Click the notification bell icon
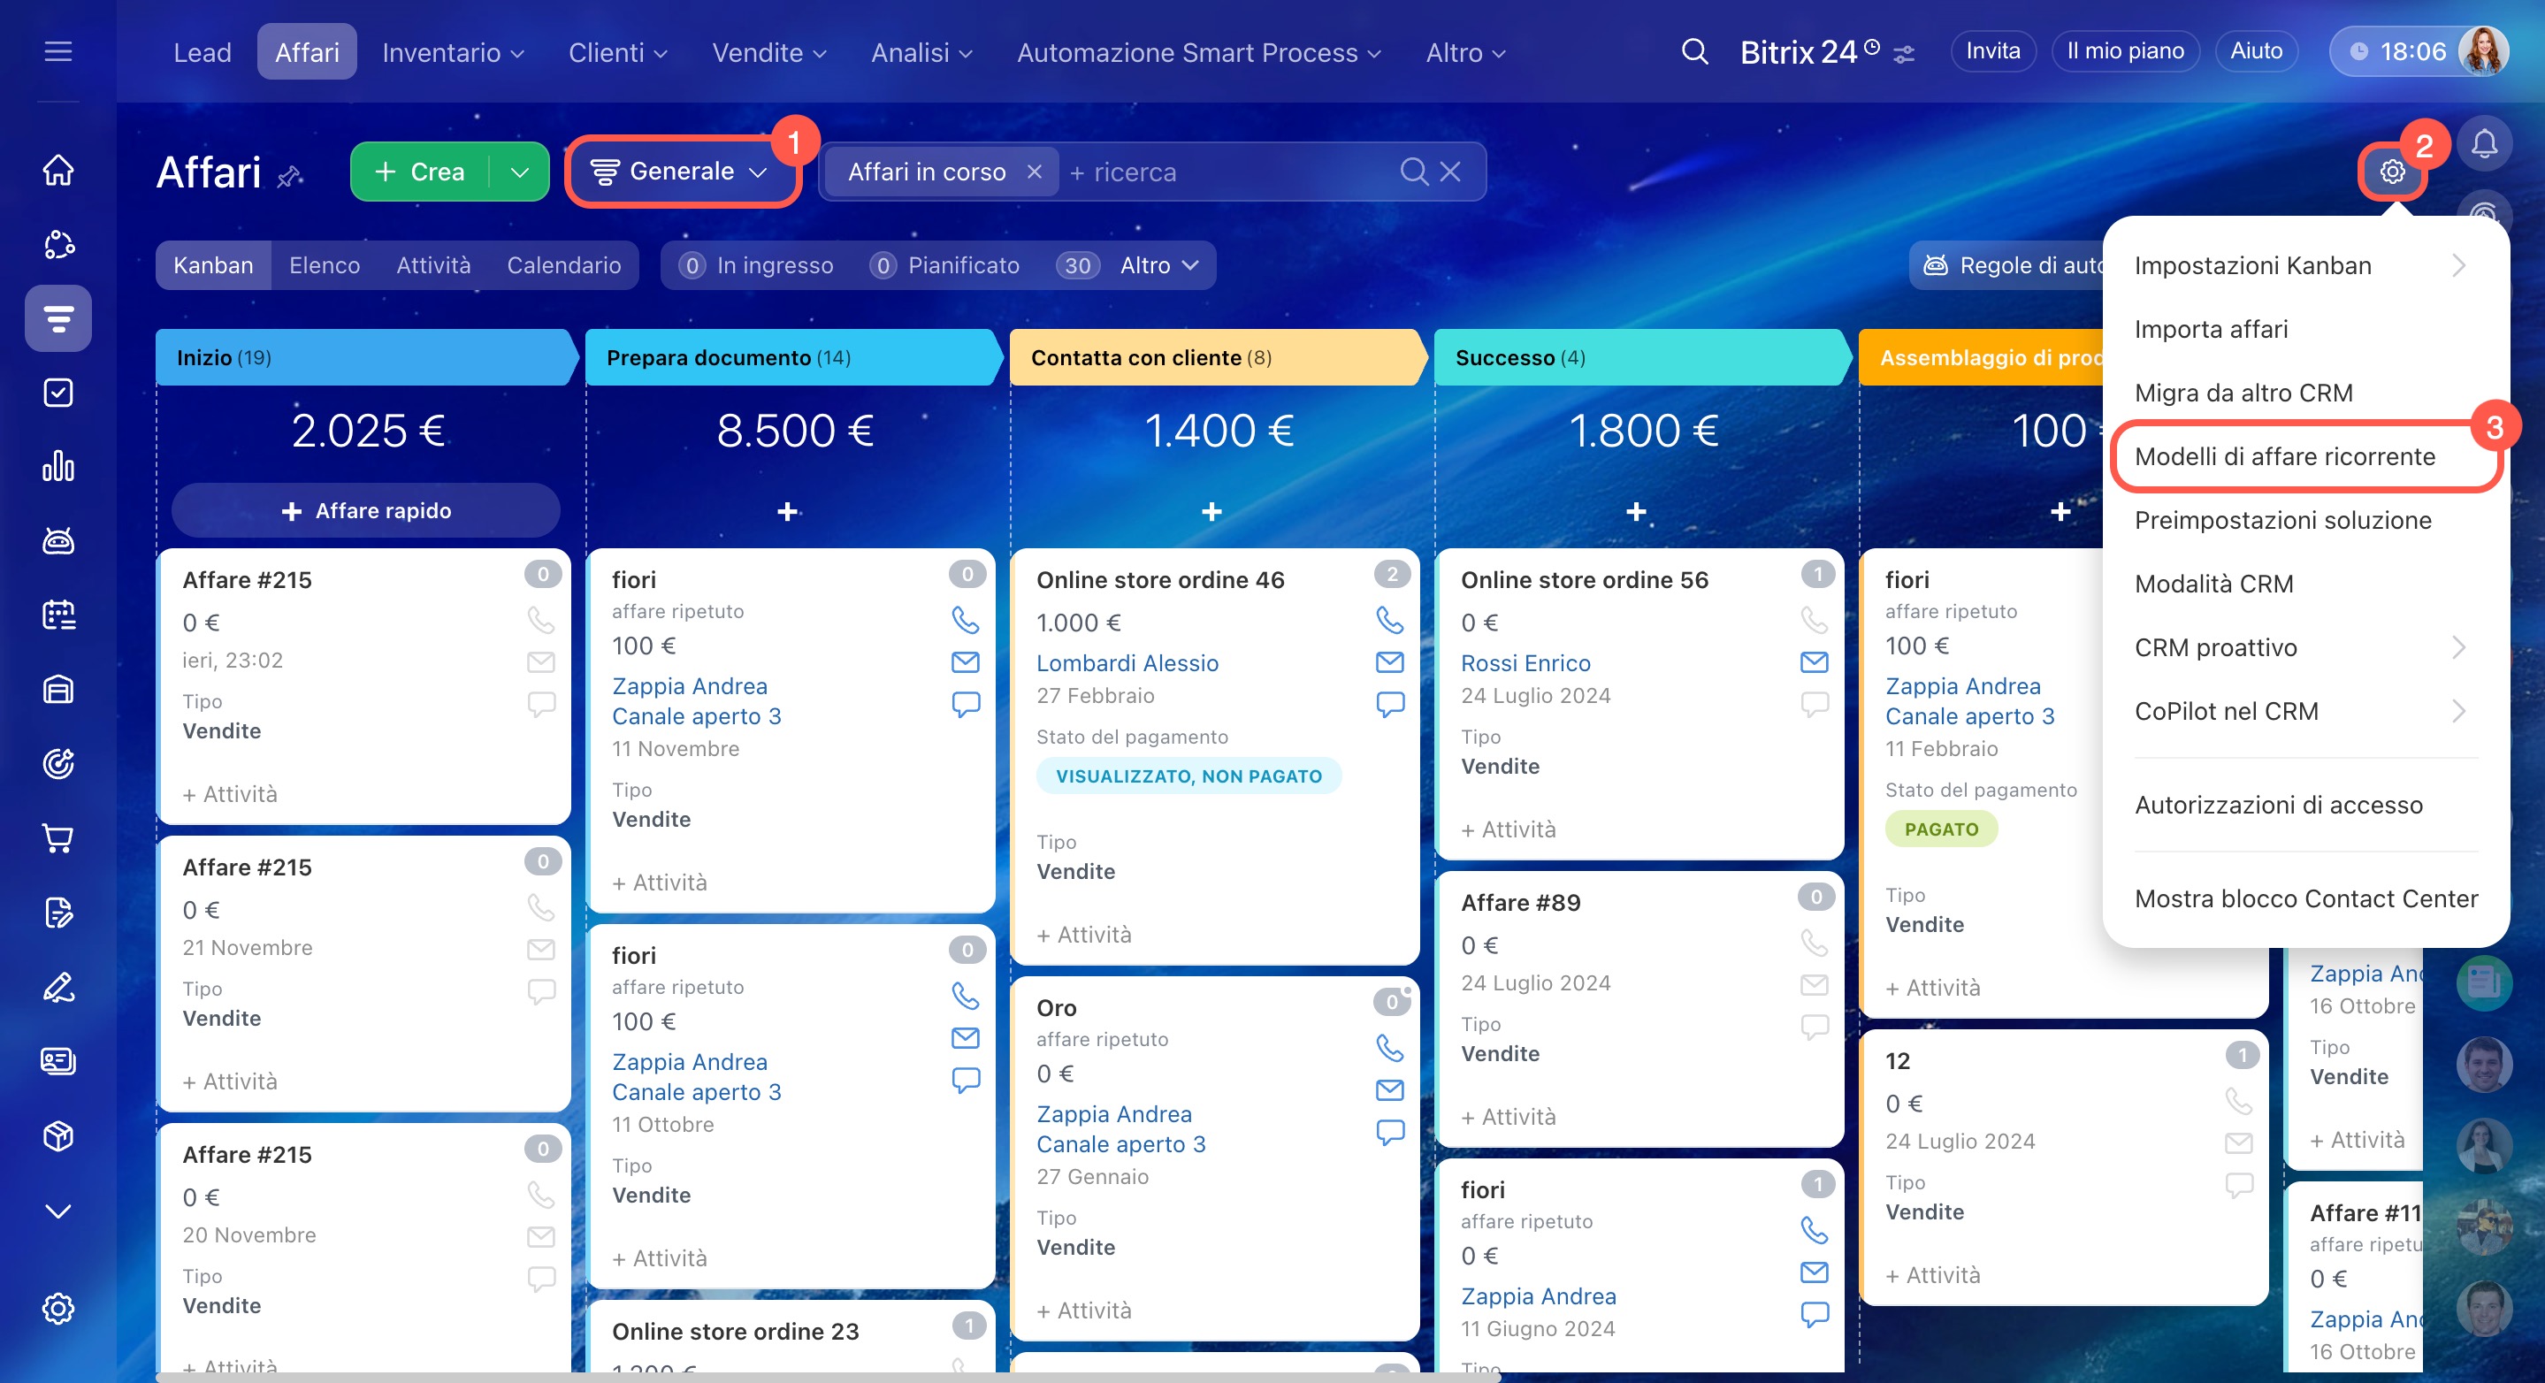2545x1383 pixels. [2484, 145]
